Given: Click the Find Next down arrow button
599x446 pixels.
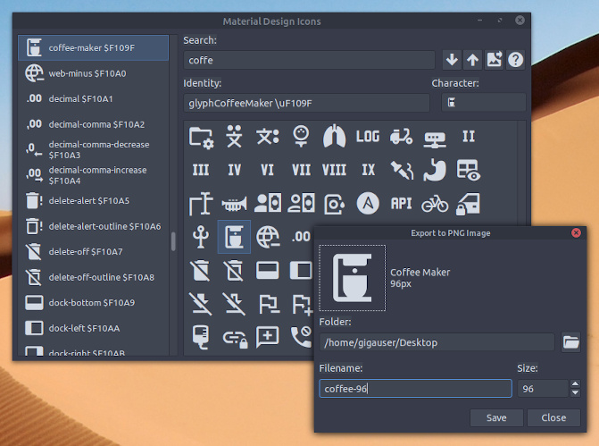Looking at the screenshot, I should coord(452,60).
